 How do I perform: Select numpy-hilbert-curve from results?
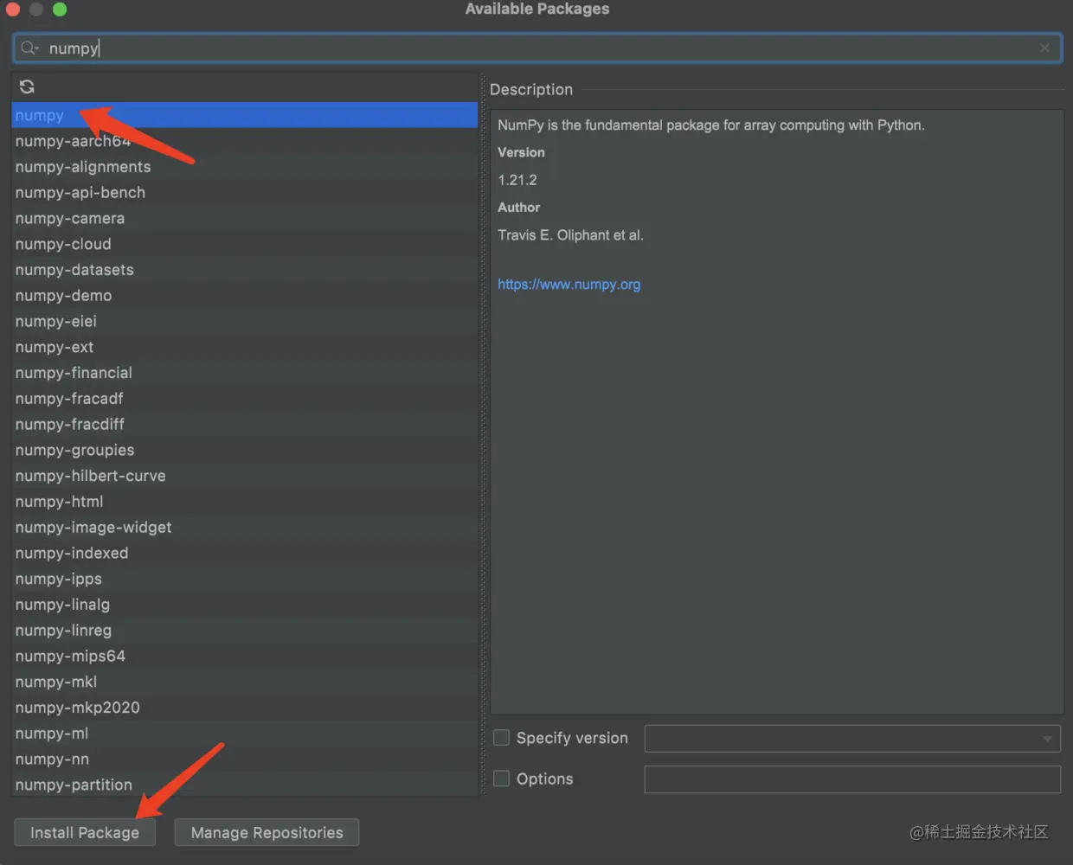(x=90, y=476)
